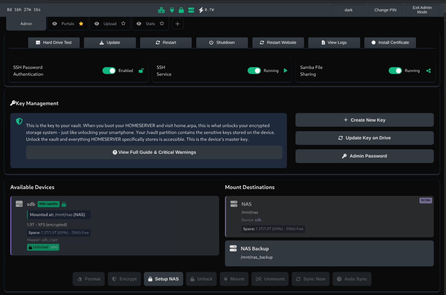446x295 pixels.
Task: Turn off the SSH Service toggle
Action: click(x=254, y=70)
